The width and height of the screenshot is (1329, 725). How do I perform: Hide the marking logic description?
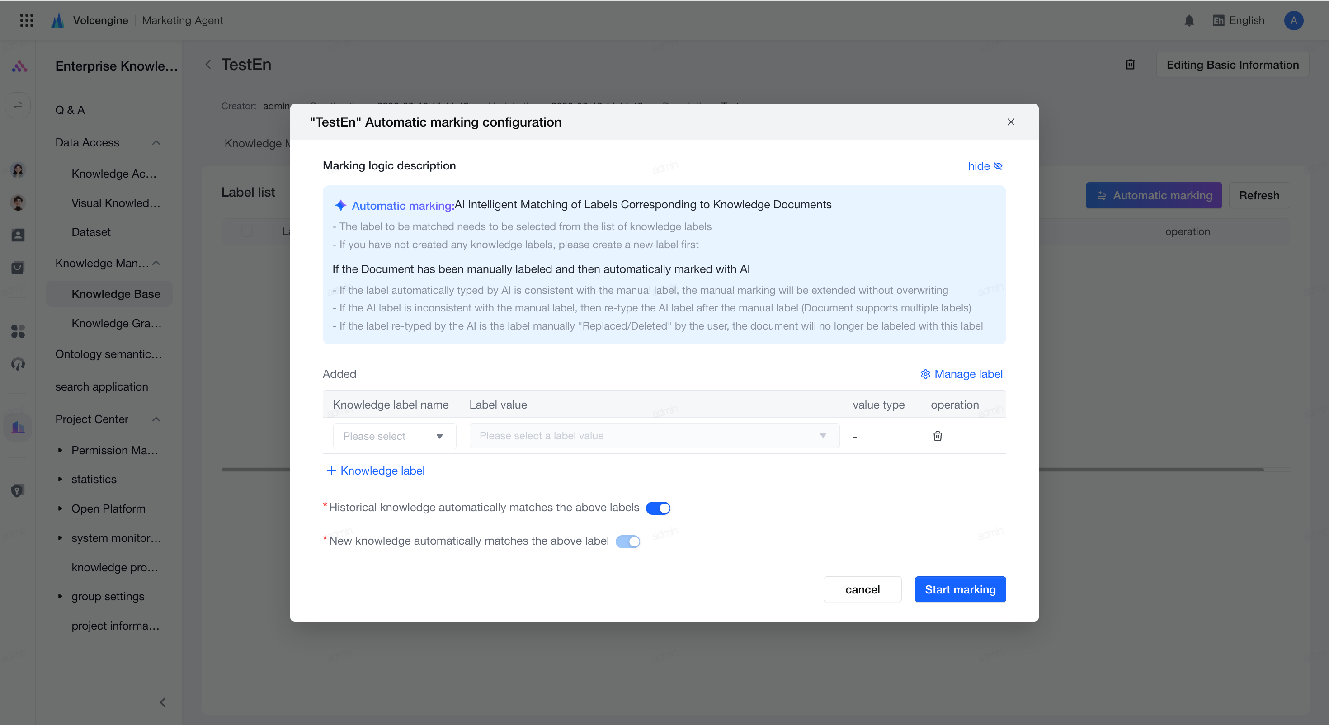[985, 166]
